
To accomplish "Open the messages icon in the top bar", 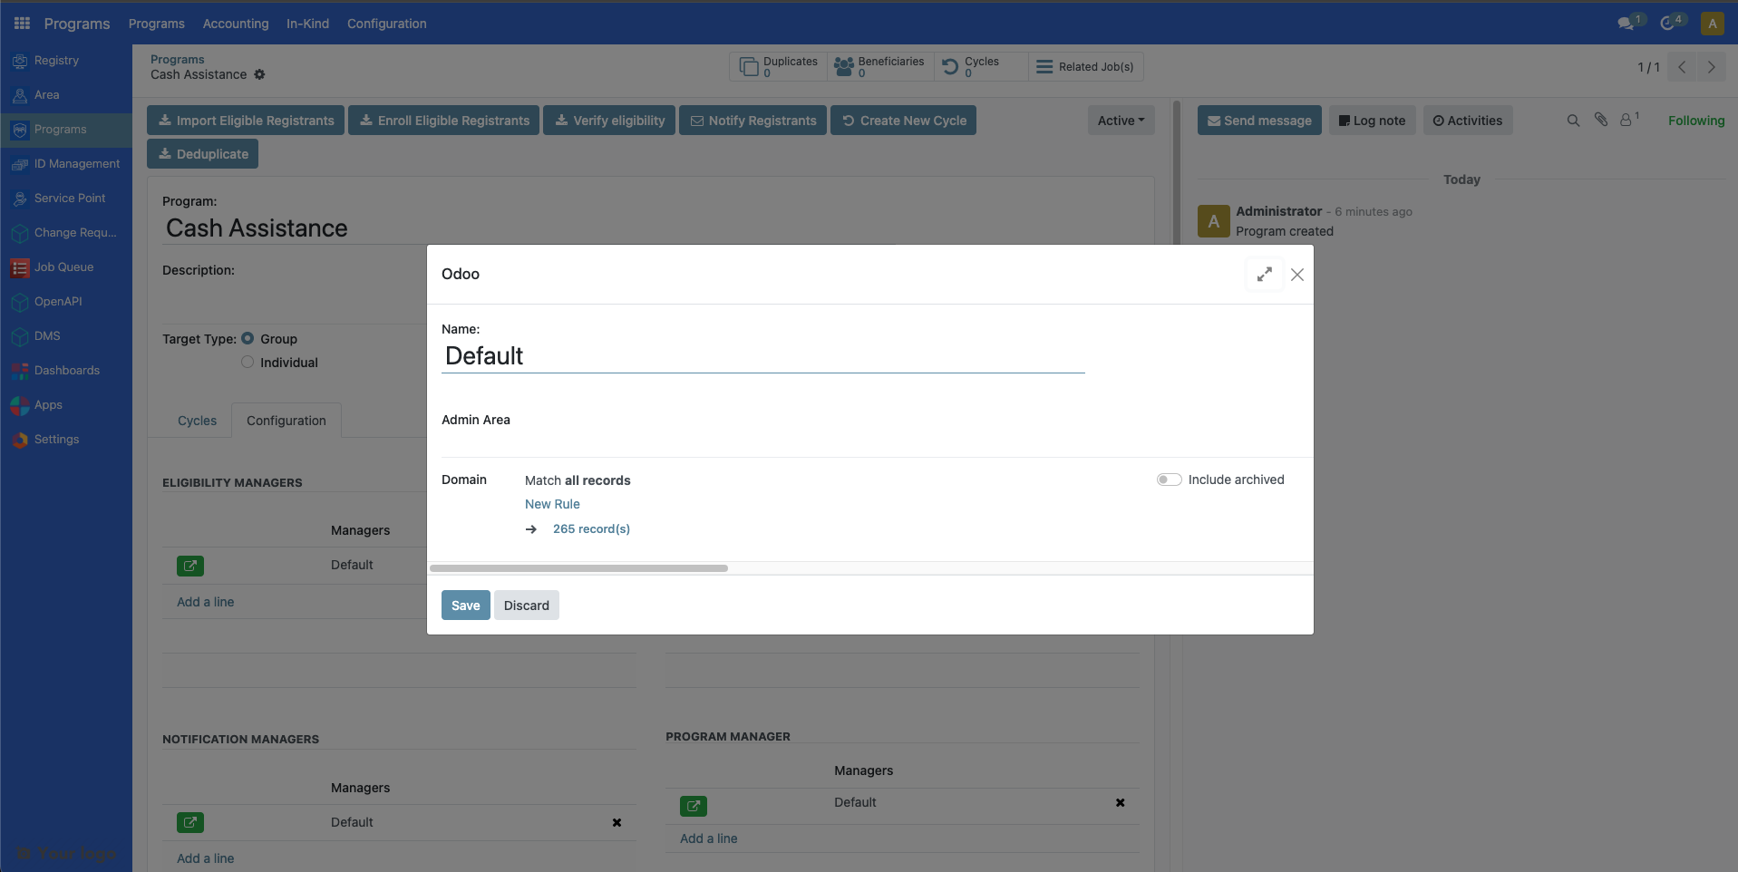I will pos(1628,23).
